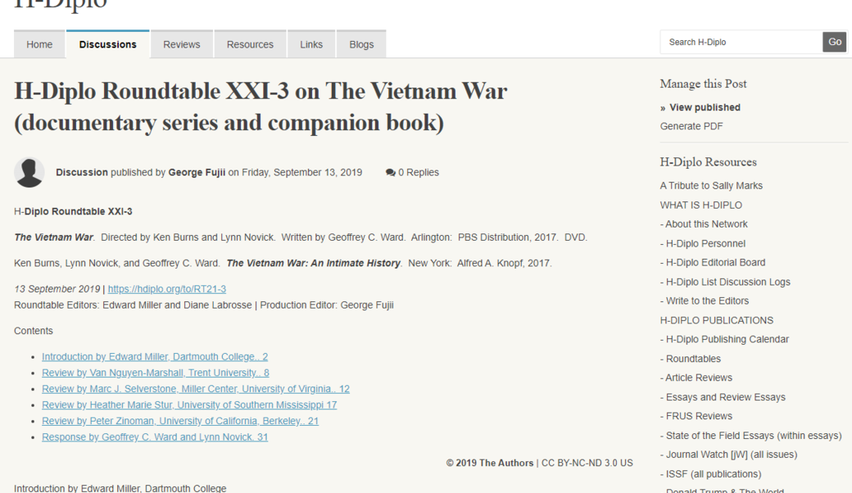Click the Search H-Diplo input field
This screenshot has width=852, height=493.
(741, 42)
